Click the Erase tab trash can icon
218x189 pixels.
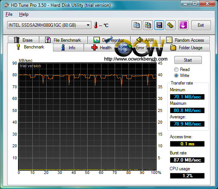17,40
